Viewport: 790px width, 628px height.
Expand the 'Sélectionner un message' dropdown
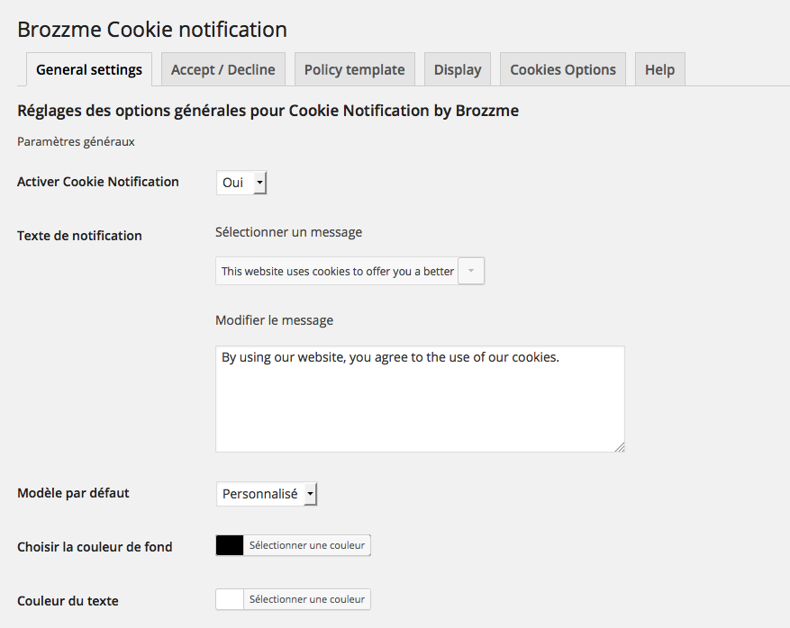[x=350, y=271]
